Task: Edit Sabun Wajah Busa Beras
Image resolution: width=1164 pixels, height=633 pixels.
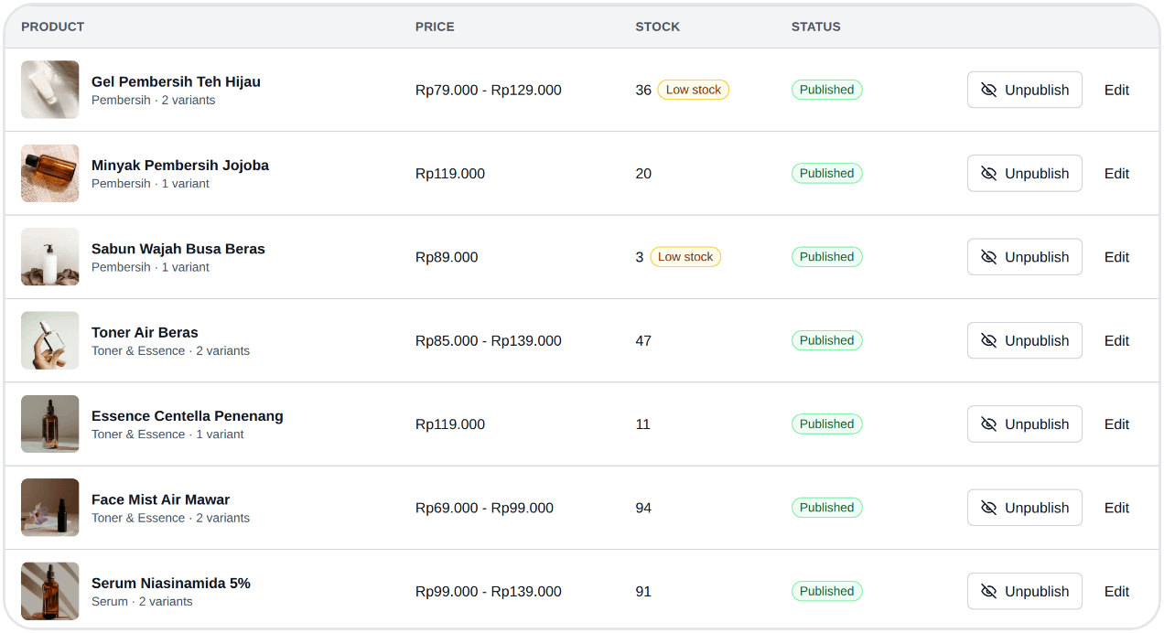Action: [1116, 257]
